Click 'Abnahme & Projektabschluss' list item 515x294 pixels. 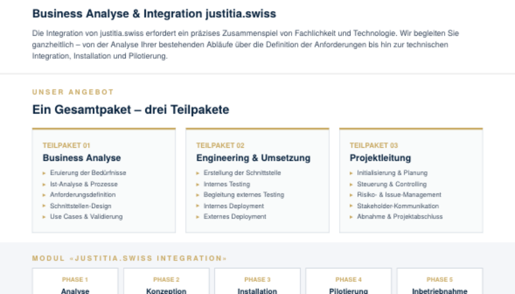pyautogui.click(x=400, y=217)
